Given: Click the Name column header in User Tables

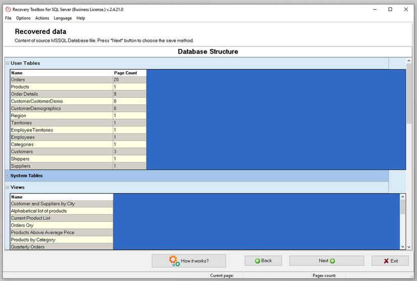Looking at the screenshot, I should (x=62, y=73).
